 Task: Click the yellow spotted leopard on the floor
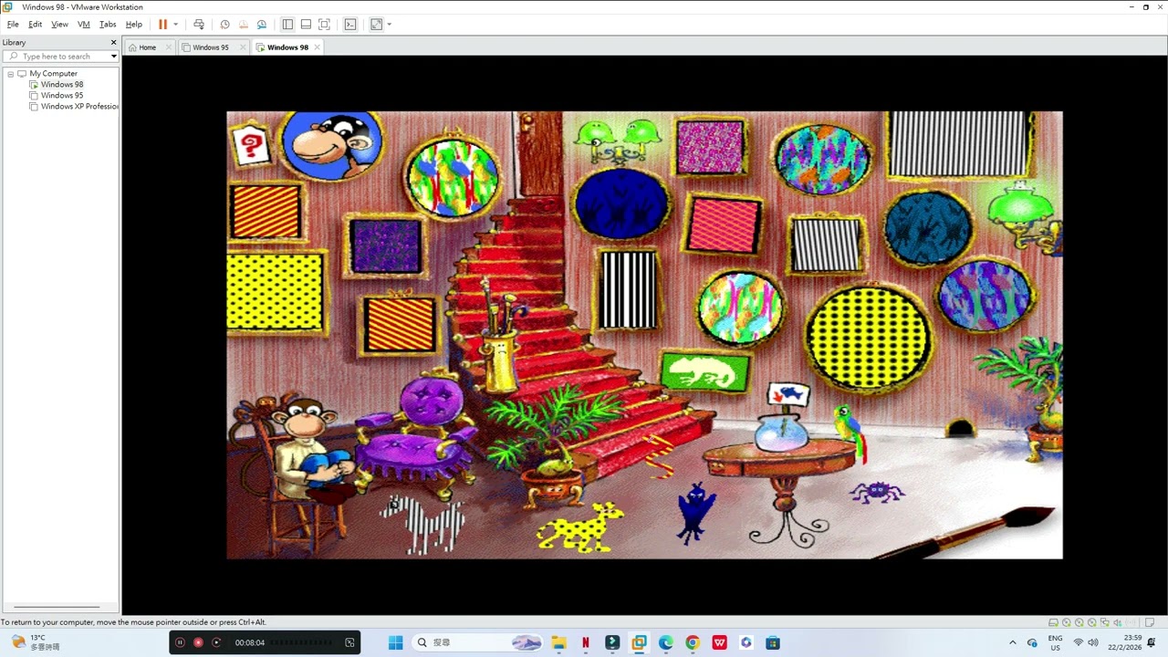[x=581, y=527]
